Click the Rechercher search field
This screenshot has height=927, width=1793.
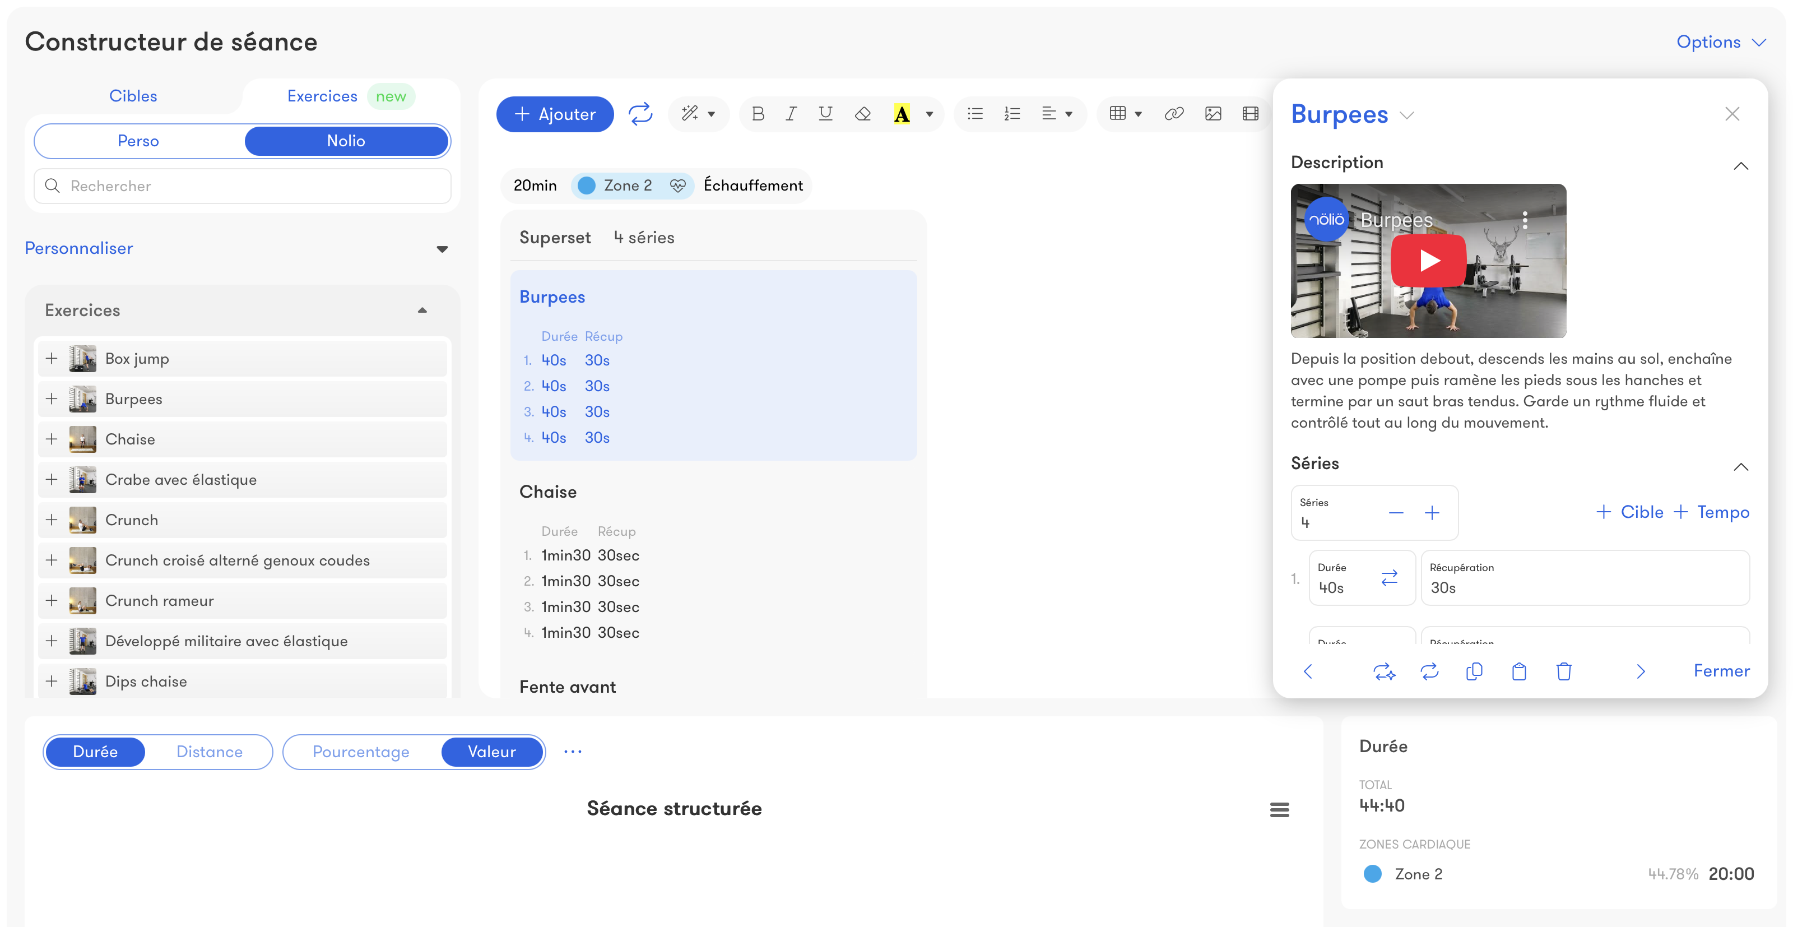[242, 186]
